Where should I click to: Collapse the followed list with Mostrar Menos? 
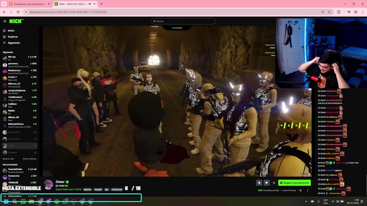(30, 159)
